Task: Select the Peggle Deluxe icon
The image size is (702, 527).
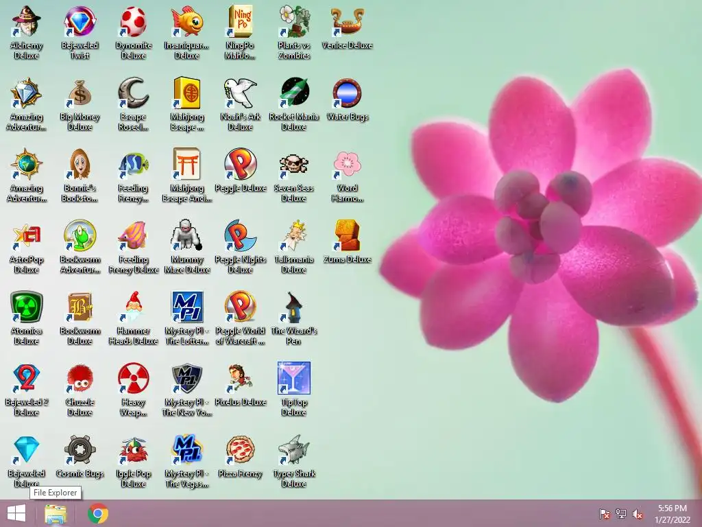Action: tap(241, 165)
